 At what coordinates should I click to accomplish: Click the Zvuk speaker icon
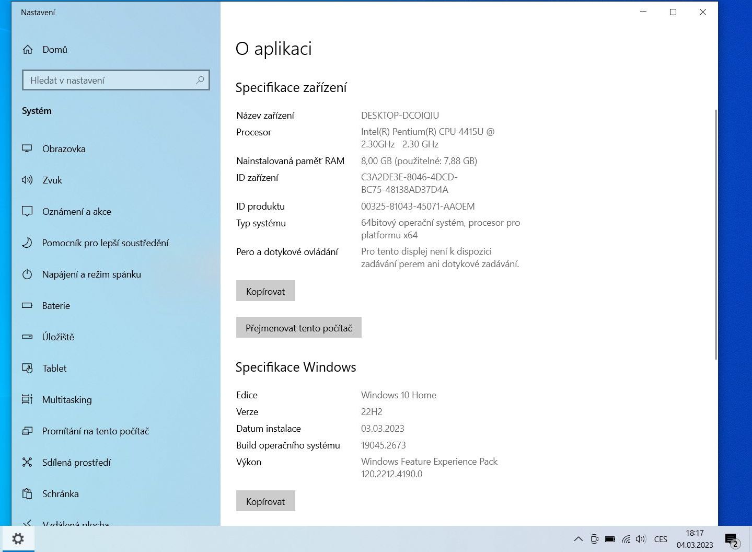[27, 180]
